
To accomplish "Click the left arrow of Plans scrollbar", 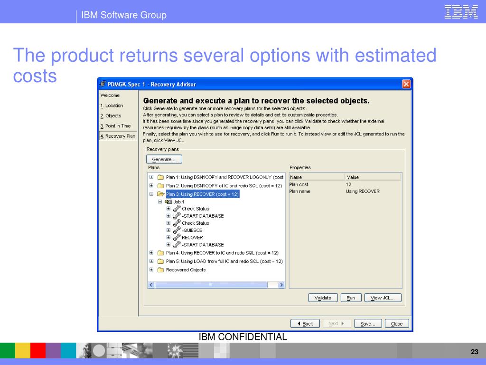I will (x=151, y=285).
